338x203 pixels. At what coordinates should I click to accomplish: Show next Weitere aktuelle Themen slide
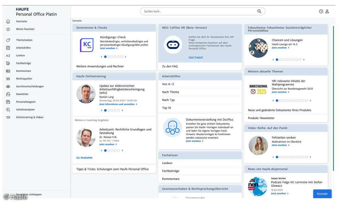pos(310,101)
